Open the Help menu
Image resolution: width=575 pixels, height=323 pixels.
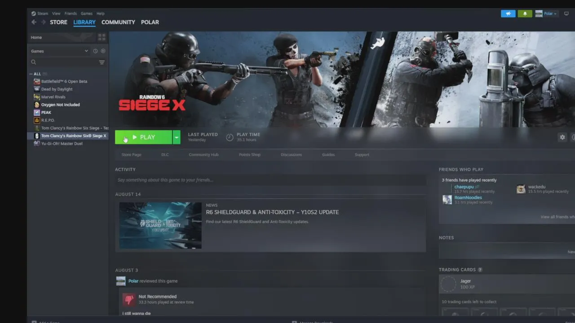(x=101, y=13)
